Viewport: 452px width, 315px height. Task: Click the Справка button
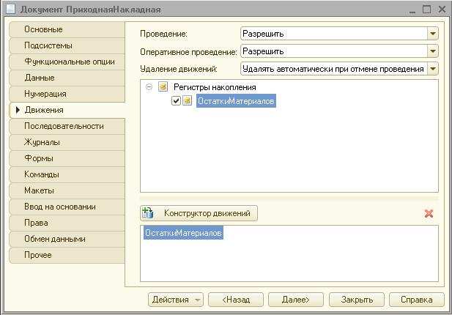(417, 300)
